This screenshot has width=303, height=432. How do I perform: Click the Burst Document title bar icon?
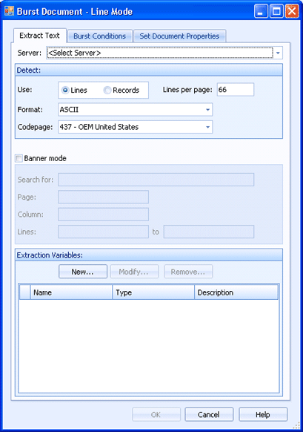tap(9, 11)
